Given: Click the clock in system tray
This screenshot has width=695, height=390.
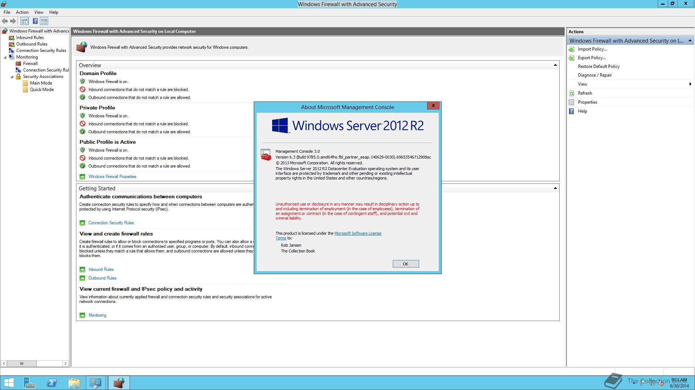Looking at the screenshot, I should pyautogui.click(x=679, y=383).
